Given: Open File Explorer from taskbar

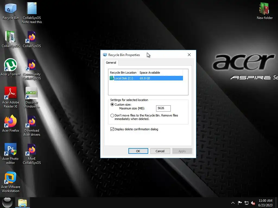Looking at the screenshot, I should 23,203.
